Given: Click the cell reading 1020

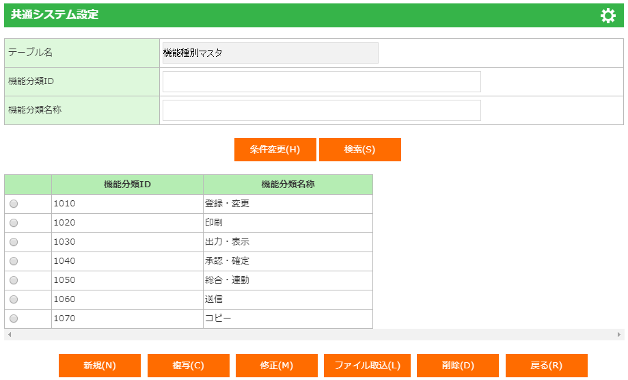Looking at the screenshot, I should click(x=127, y=223).
